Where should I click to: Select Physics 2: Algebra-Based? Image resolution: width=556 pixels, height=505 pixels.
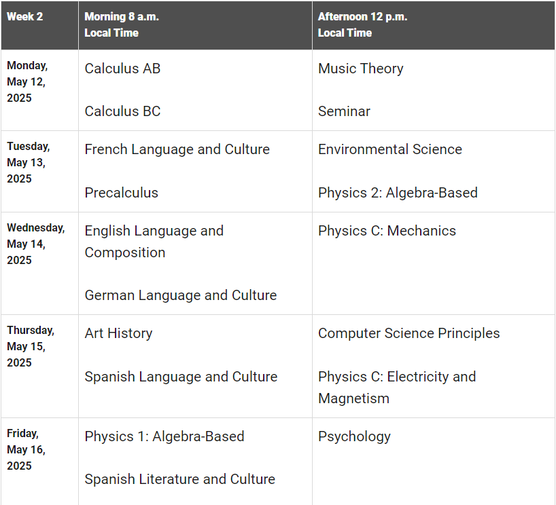click(398, 193)
